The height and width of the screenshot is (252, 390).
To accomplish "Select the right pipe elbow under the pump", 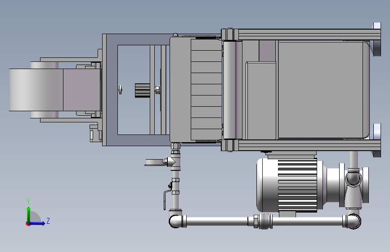I will 352,221.
